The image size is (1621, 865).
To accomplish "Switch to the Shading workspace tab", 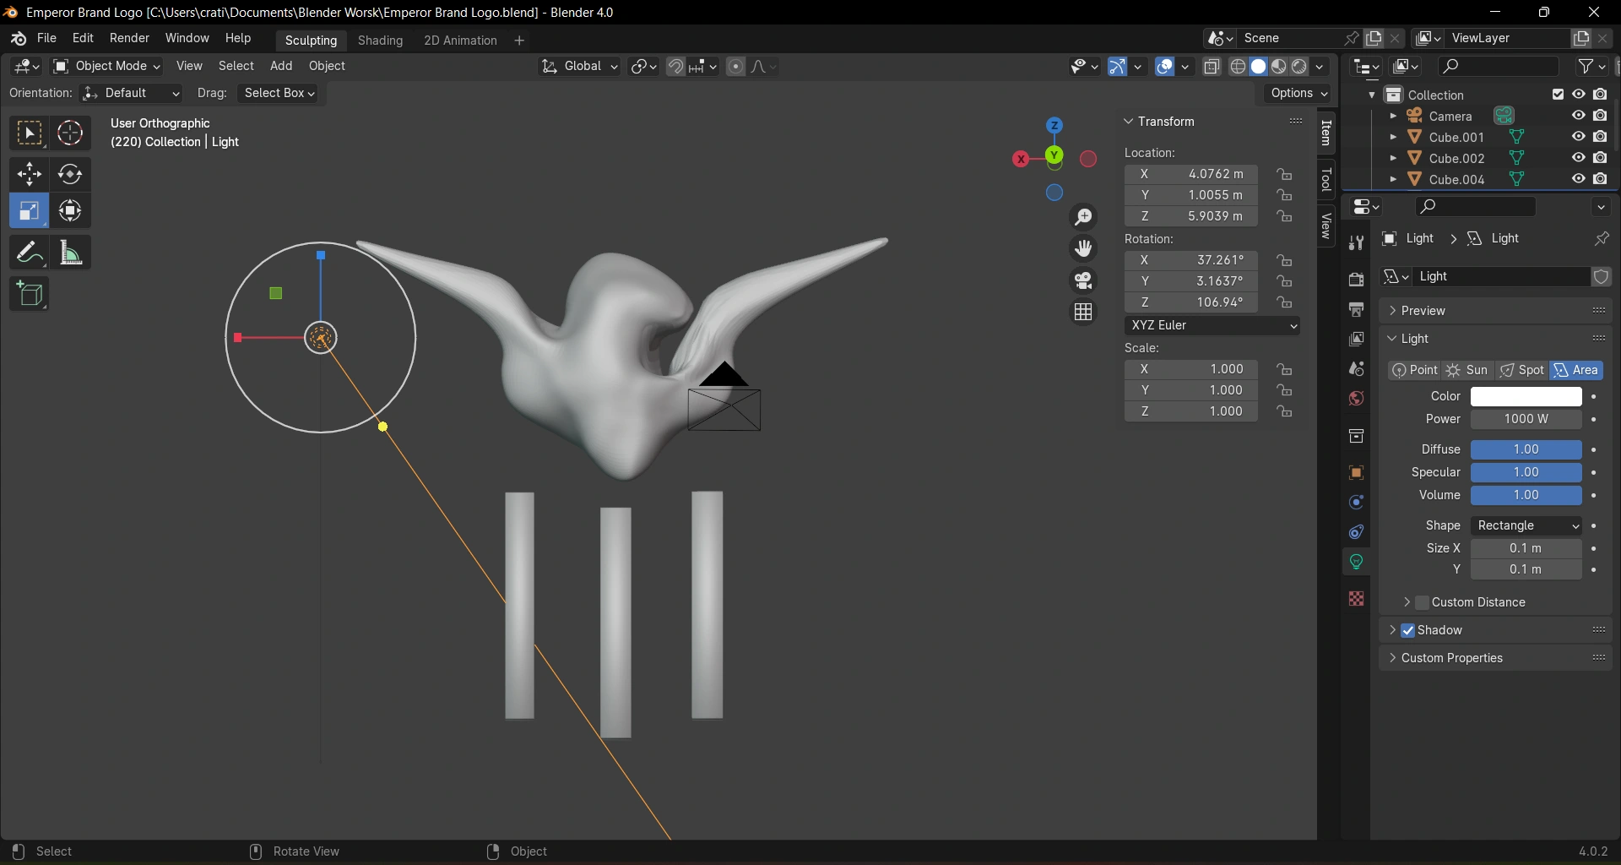I will click(380, 41).
